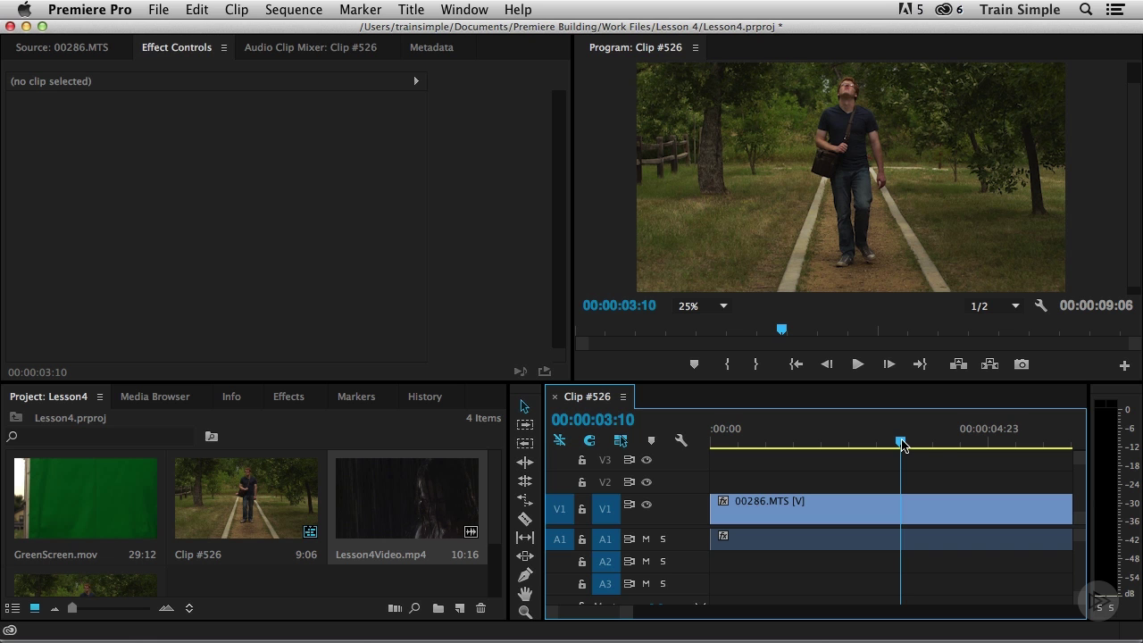Go up one folder level in Project panel
The height and width of the screenshot is (643, 1143).
[x=16, y=417]
